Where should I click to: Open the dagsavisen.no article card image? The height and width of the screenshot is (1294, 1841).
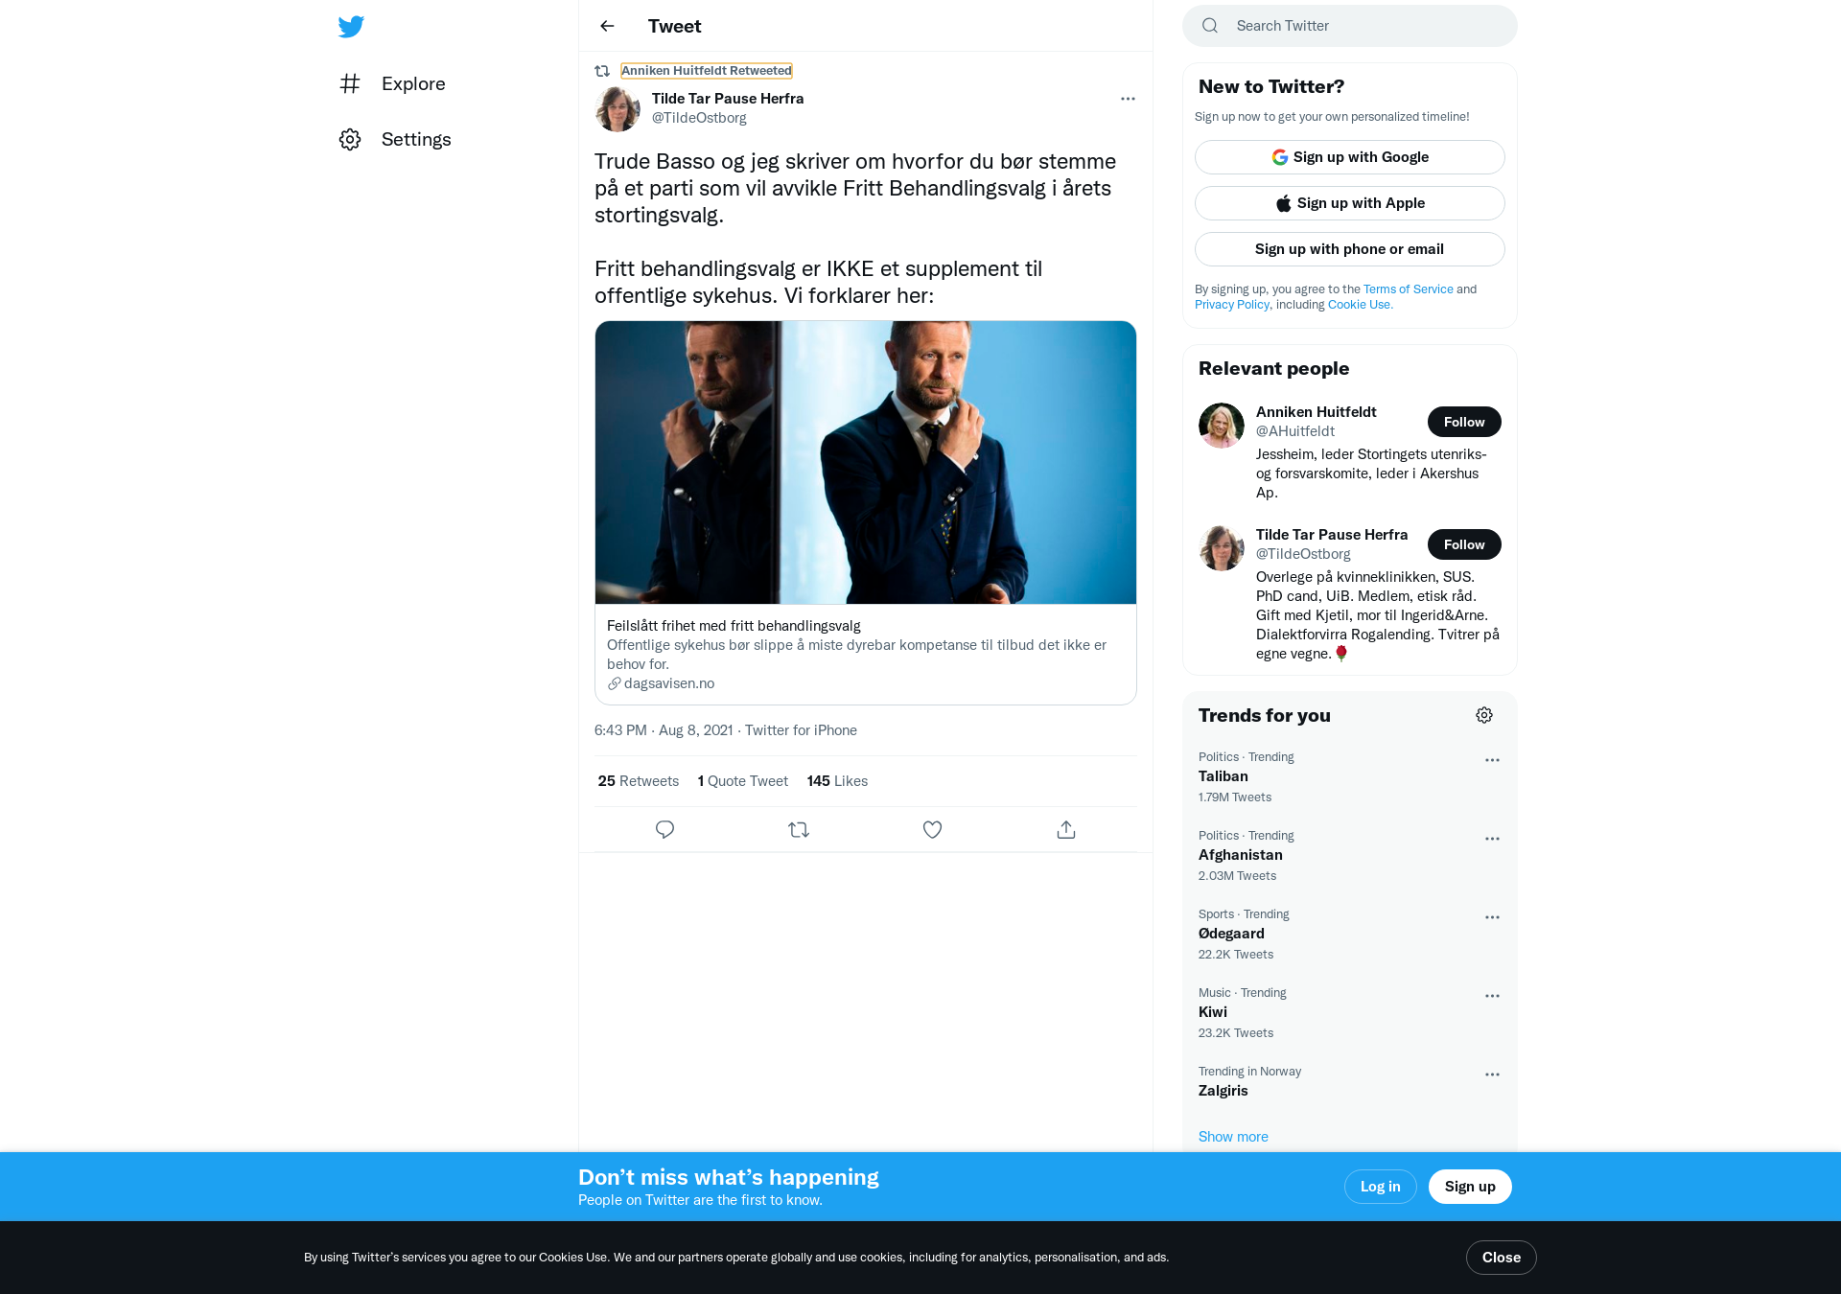click(x=866, y=462)
